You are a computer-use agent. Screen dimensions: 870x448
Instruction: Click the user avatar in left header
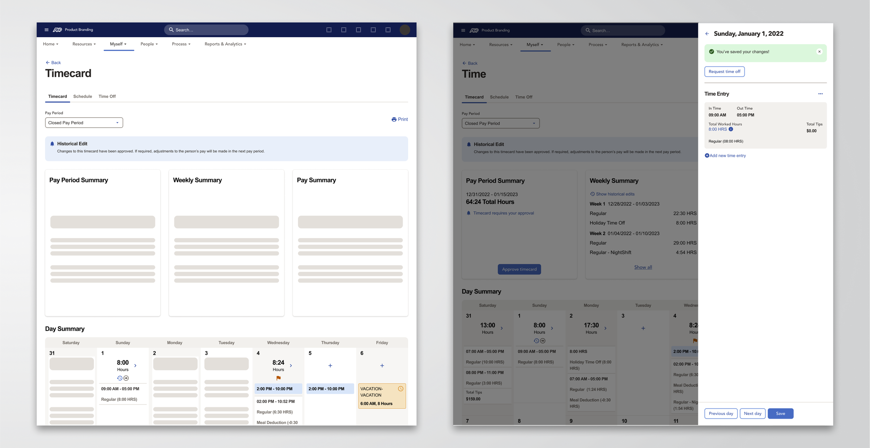[404, 30]
